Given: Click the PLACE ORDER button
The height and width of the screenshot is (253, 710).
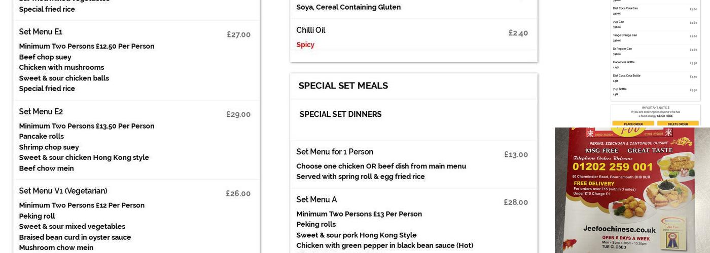Looking at the screenshot, I should tap(633, 124).
